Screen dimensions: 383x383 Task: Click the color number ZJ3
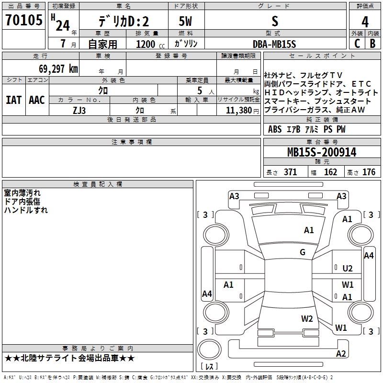tap(79, 111)
